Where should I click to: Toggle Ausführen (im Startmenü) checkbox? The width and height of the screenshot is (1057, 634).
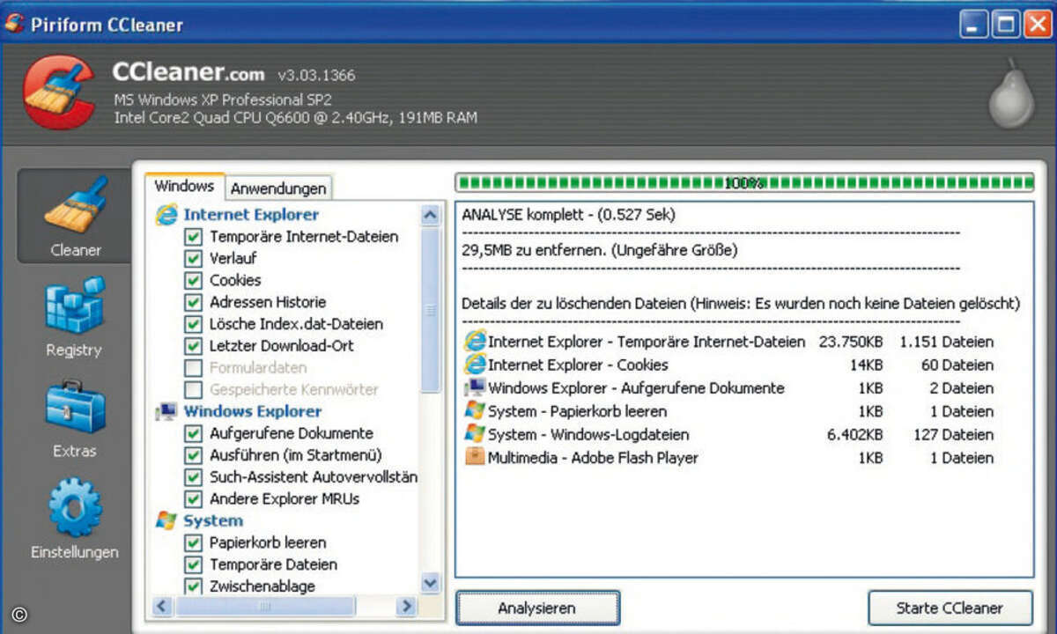tap(193, 455)
